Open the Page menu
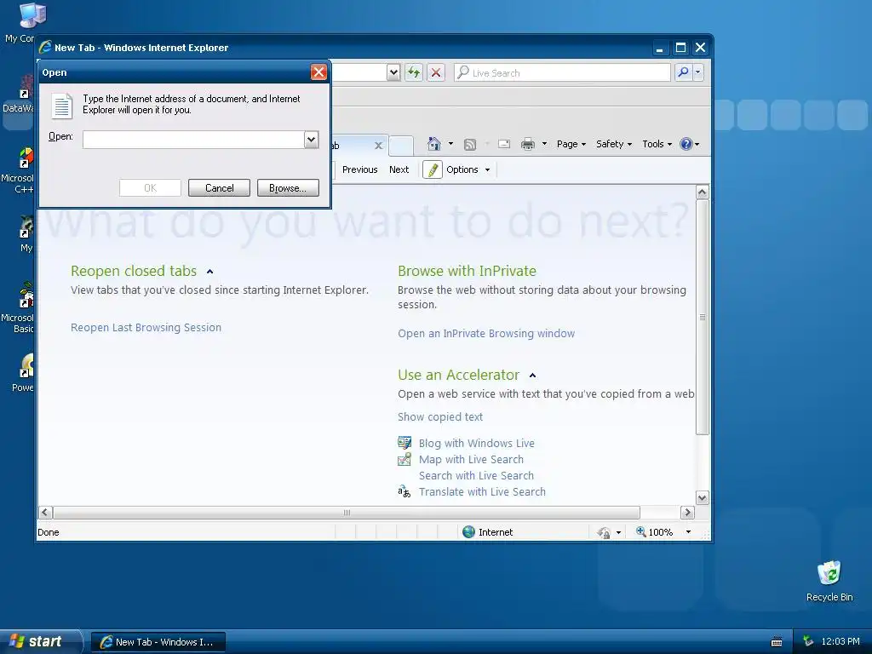Viewport: 872px width, 654px height. click(x=571, y=144)
